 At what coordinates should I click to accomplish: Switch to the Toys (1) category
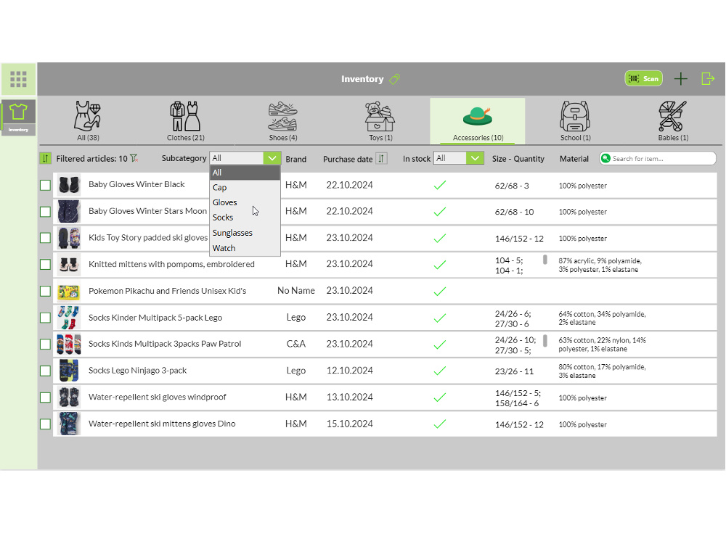tap(380, 120)
